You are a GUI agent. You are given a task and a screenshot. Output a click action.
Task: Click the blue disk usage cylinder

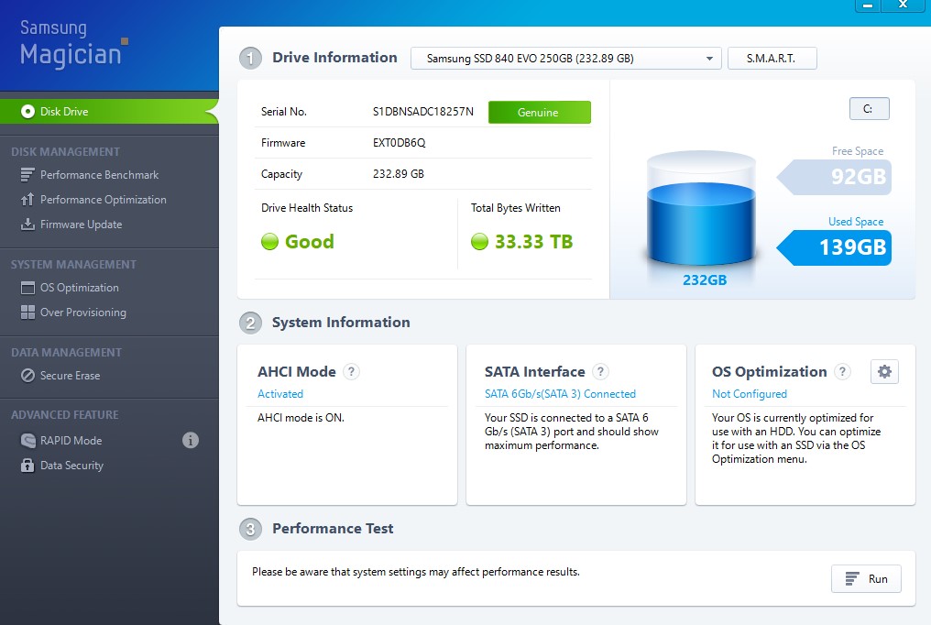[x=702, y=213]
